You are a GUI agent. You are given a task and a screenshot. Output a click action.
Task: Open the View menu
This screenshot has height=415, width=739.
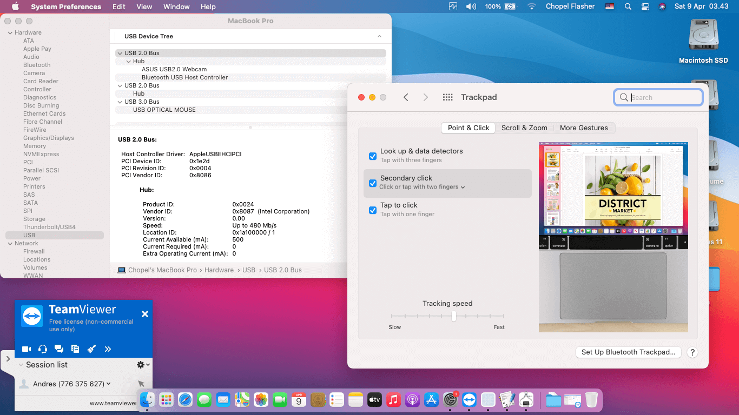click(144, 6)
